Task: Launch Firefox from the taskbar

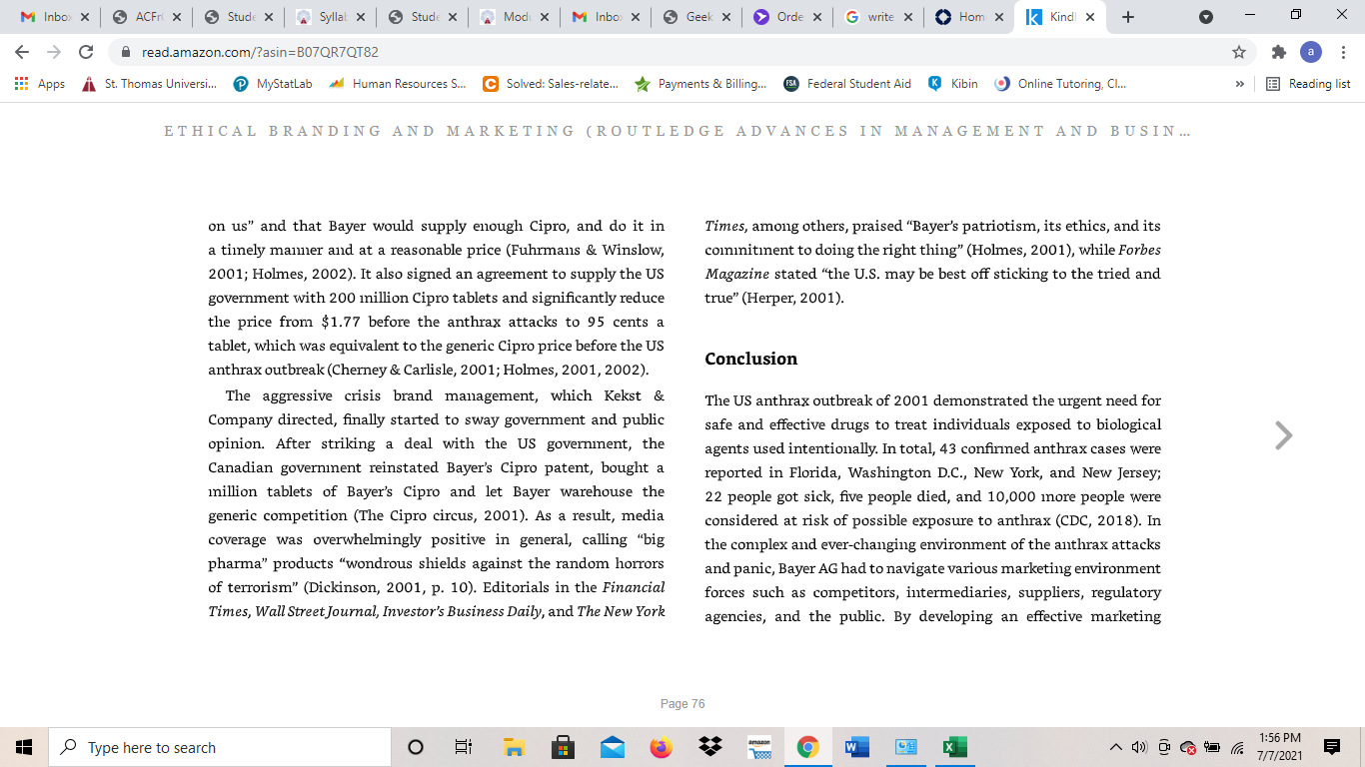Action: pyautogui.click(x=662, y=747)
